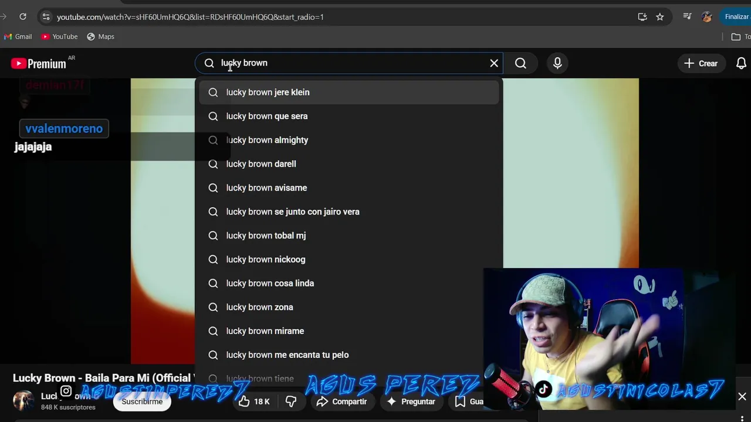
Task: Close the bottom-right overlay with the X
Action: (x=742, y=397)
